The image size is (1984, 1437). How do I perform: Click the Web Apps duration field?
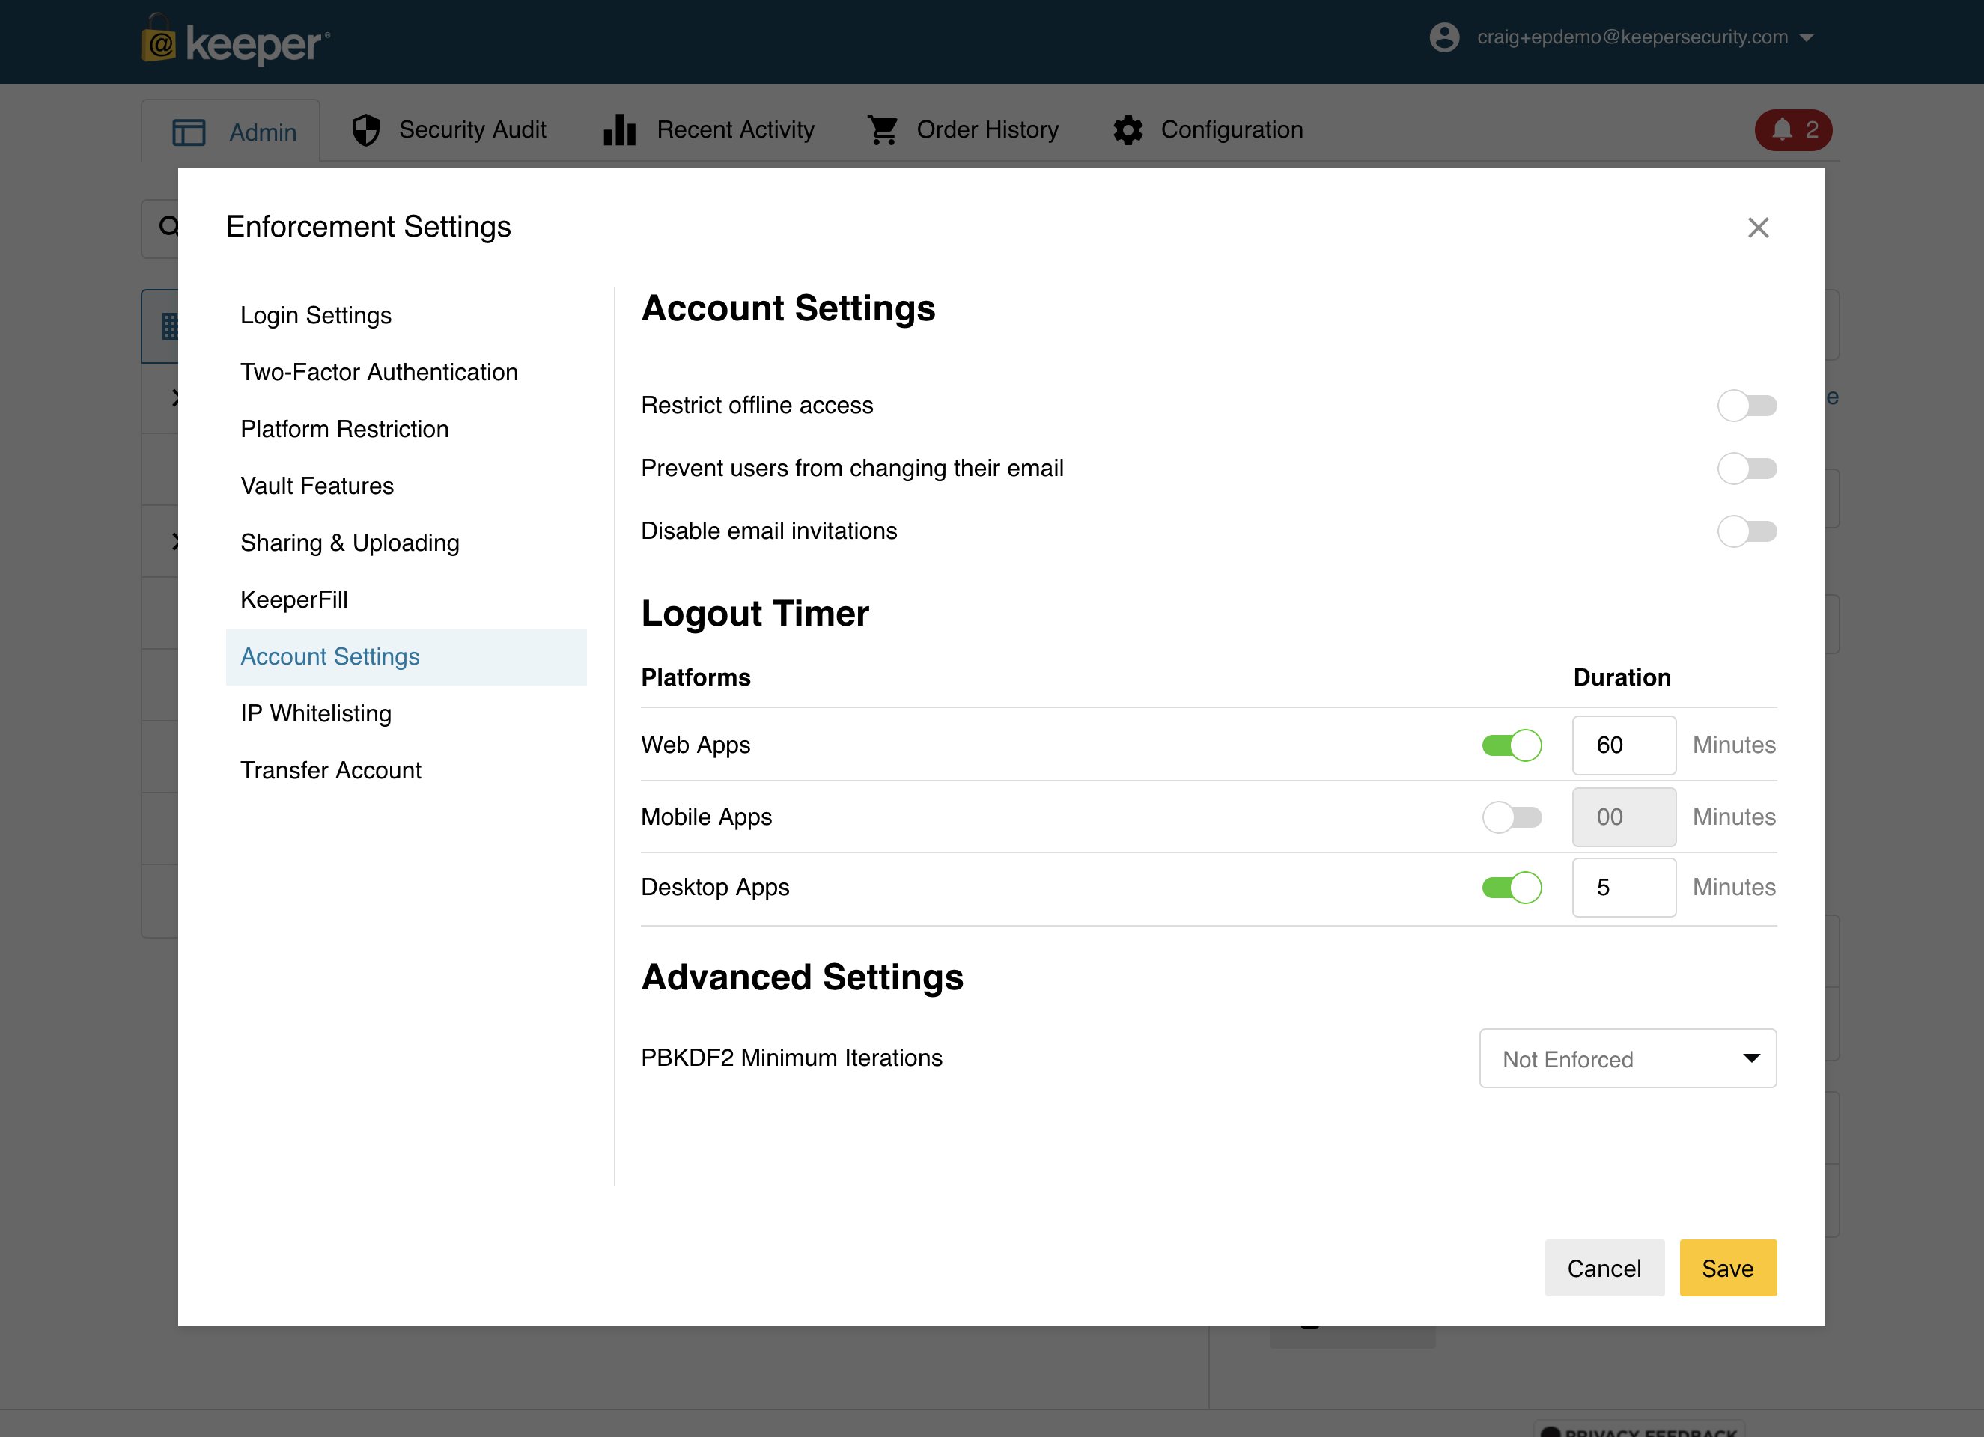point(1624,745)
